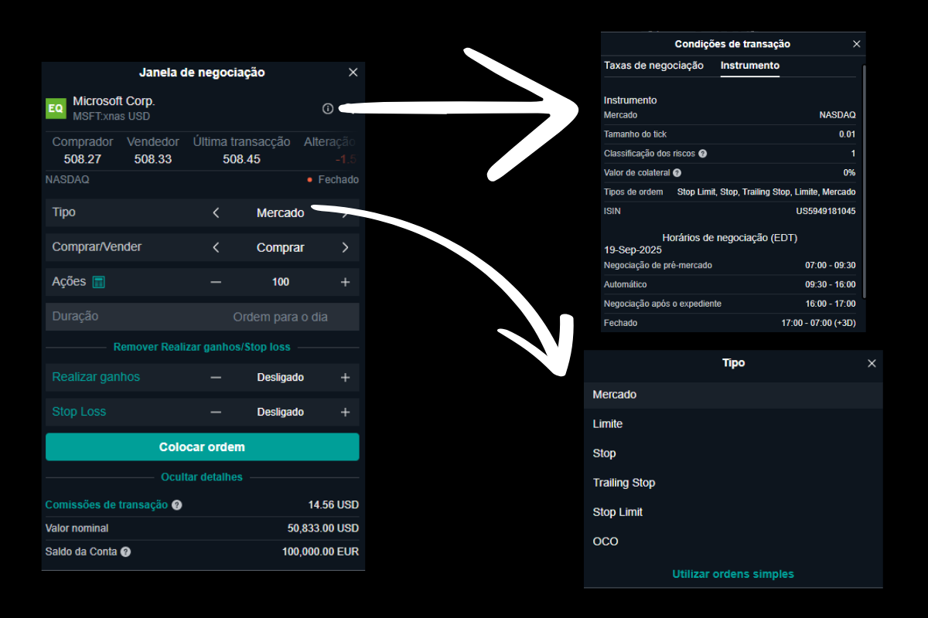Screen dimensions: 928x618
Task: Click help icon beside Valor de colateral
Action: [677, 173]
